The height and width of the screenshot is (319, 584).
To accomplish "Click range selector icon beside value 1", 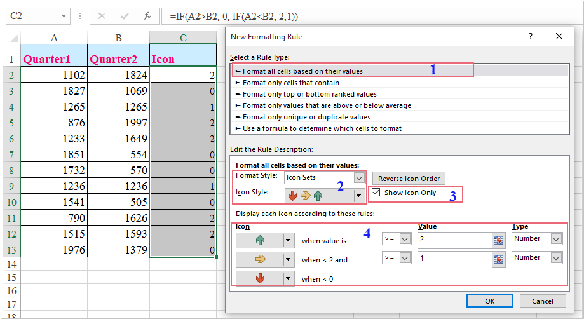I will pos(498,258).
